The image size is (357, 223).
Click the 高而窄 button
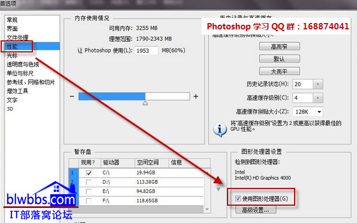(x=280, y=47)
